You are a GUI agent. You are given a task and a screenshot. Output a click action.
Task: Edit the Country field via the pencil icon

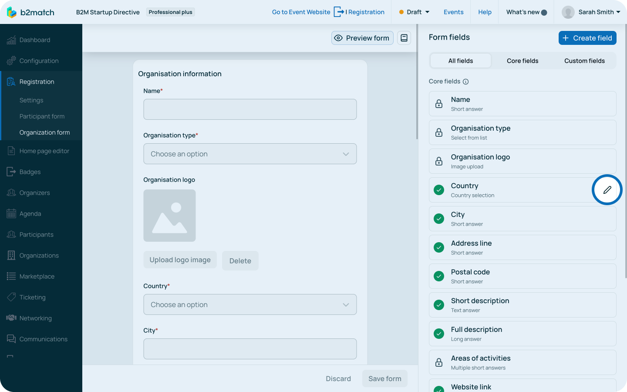coord(607,189)
